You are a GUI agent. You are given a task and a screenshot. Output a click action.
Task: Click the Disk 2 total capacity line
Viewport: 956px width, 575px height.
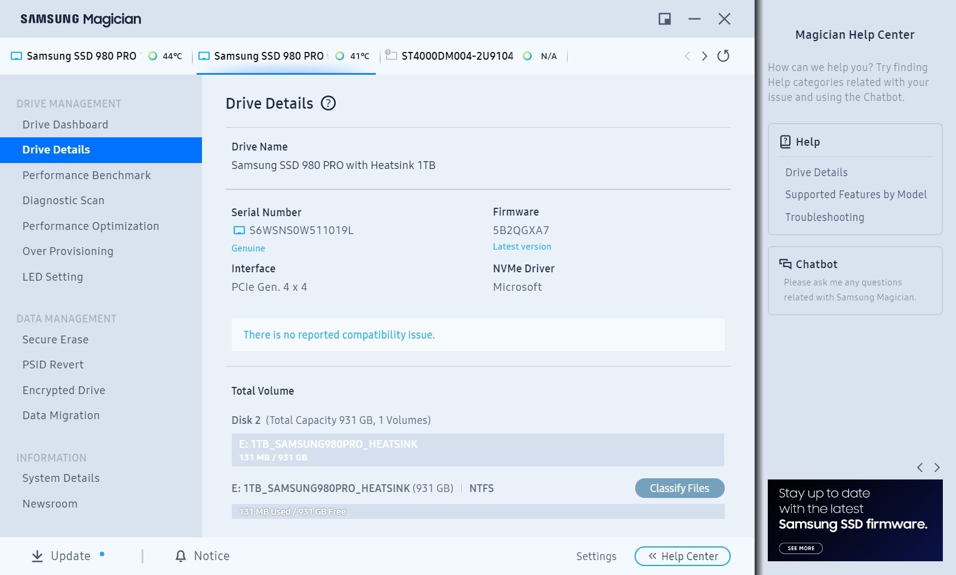pos(331,420)
